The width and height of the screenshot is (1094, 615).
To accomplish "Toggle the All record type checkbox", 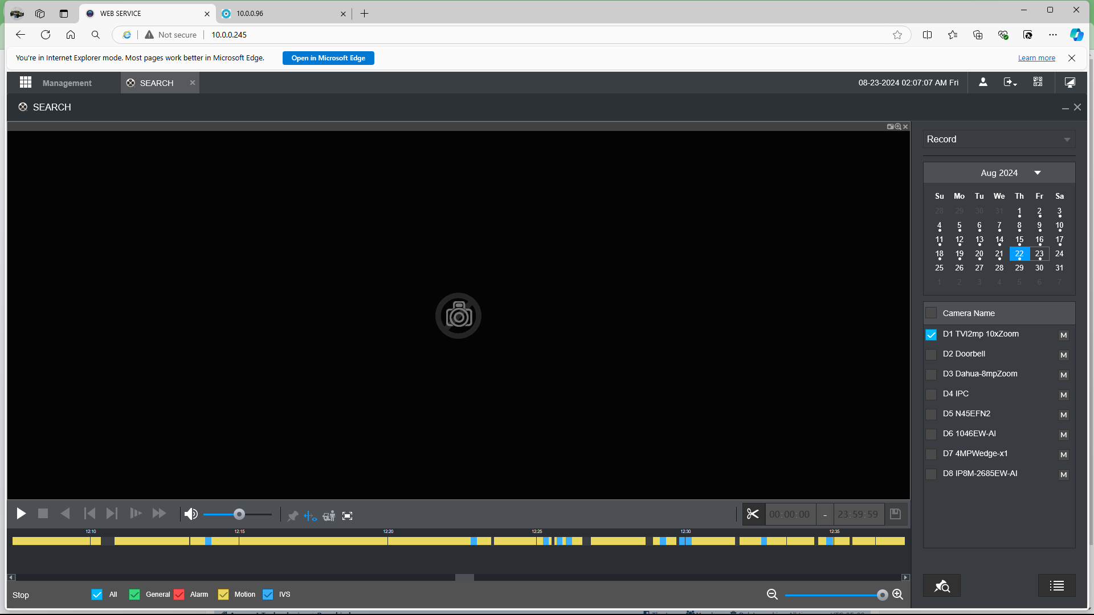I will [97, 594].
